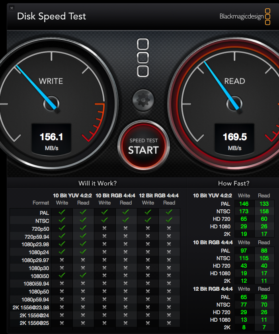This screenshot has height=334, width=279.
Task: Click the 1080p59.94 10 Bit RGB Read cross
Action: 125,299
